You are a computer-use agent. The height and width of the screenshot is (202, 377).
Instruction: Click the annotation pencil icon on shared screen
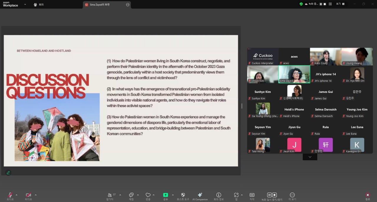point(8,173)
